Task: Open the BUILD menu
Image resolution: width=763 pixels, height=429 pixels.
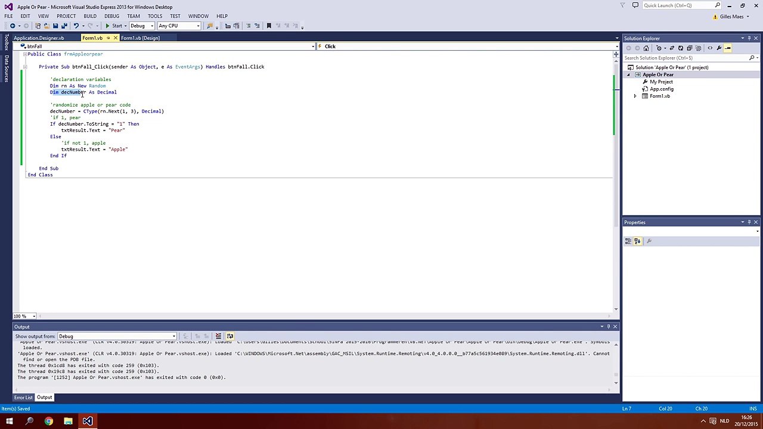Action: [x=90, y=16]
